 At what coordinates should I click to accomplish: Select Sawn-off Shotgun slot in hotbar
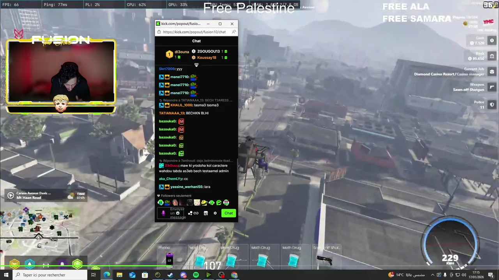click(327, 257)
